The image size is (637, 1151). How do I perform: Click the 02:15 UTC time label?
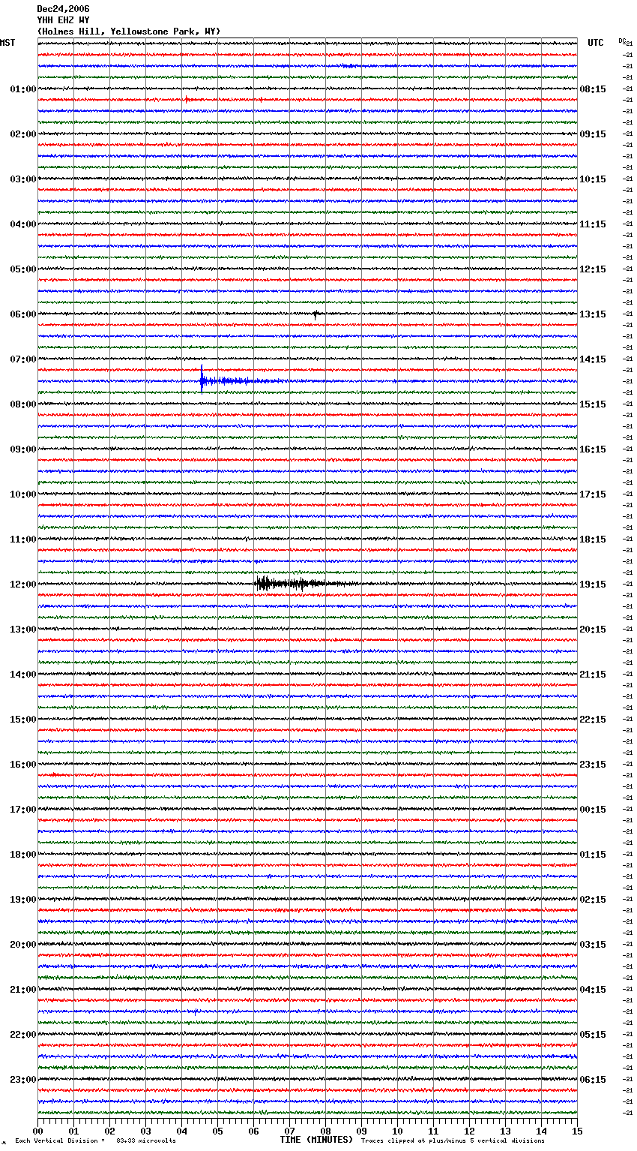(593, 900)
